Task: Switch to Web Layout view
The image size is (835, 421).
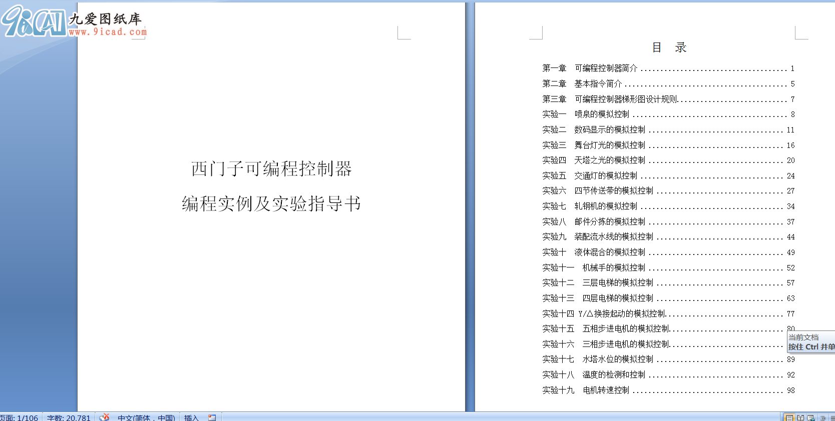Action: (x=811, y=417)
